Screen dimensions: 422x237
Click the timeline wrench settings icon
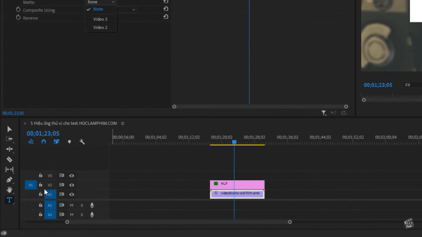point(82,142)
